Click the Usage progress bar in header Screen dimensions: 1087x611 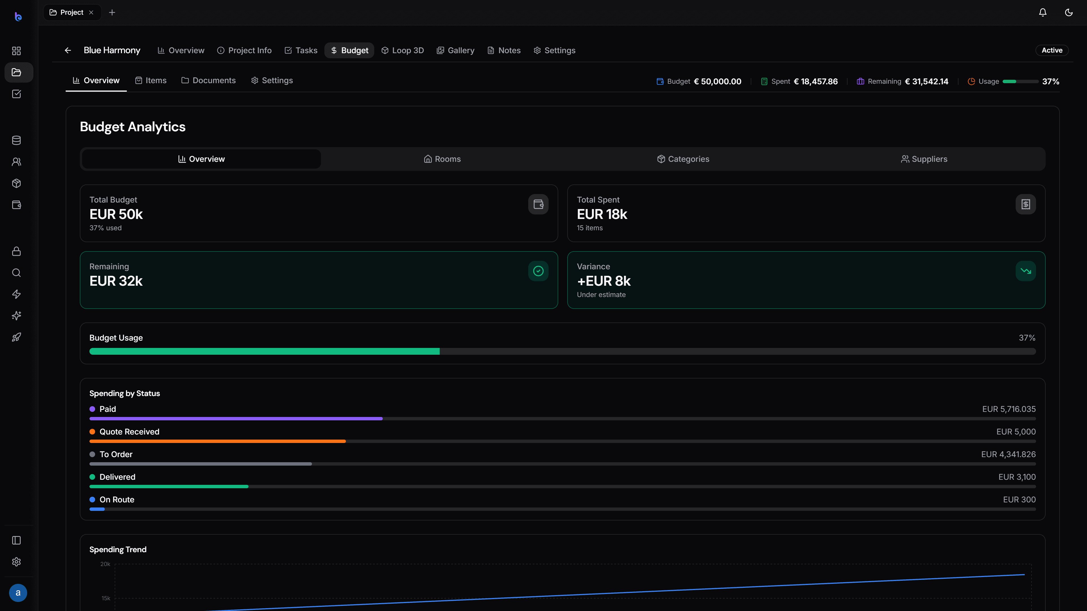[1020, 81]
